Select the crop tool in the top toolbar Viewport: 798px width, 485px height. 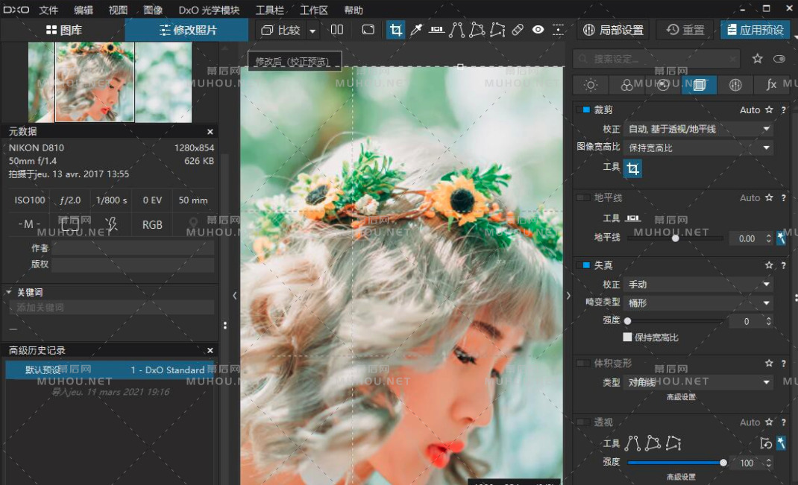click(x=395, y=30)
